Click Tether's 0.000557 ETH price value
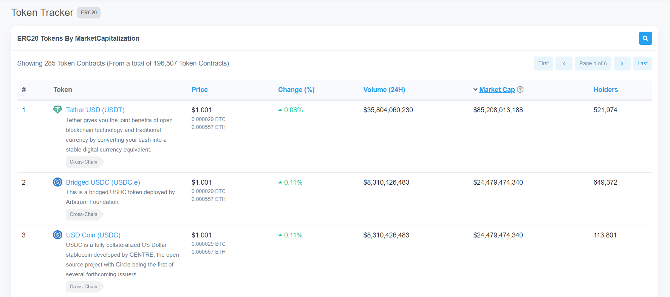Viewport: 670px width, 297px height. 209,127
